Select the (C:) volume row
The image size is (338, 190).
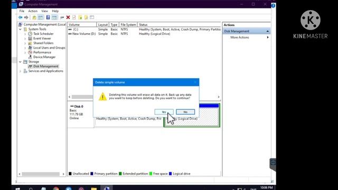[x=144, y=30]
